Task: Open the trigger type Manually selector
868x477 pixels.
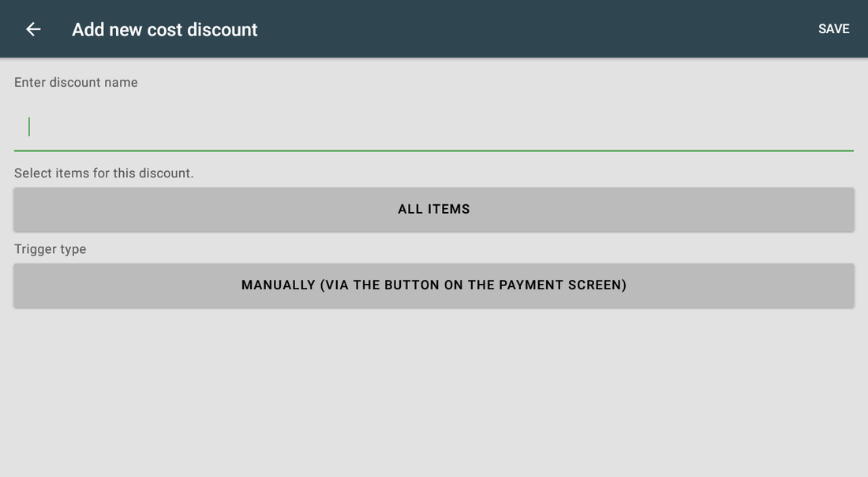Action: tap(433, 285)
